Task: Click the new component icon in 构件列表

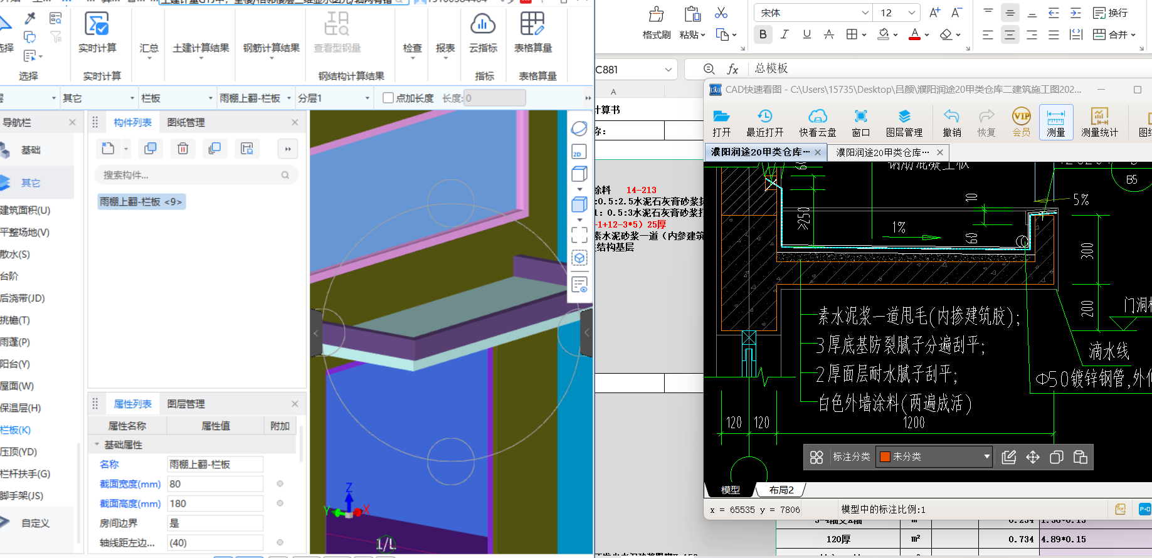Action: (x=108, y=149)
